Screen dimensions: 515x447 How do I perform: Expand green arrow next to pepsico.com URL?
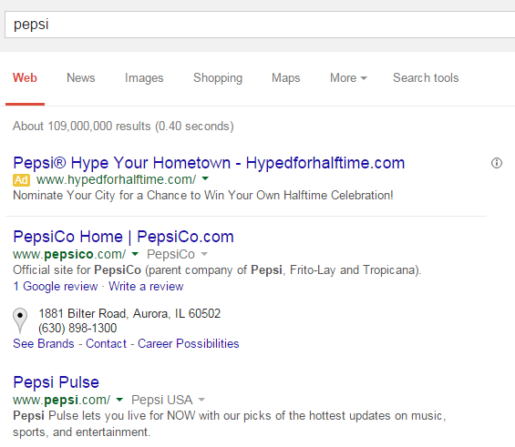coord(135,253)
